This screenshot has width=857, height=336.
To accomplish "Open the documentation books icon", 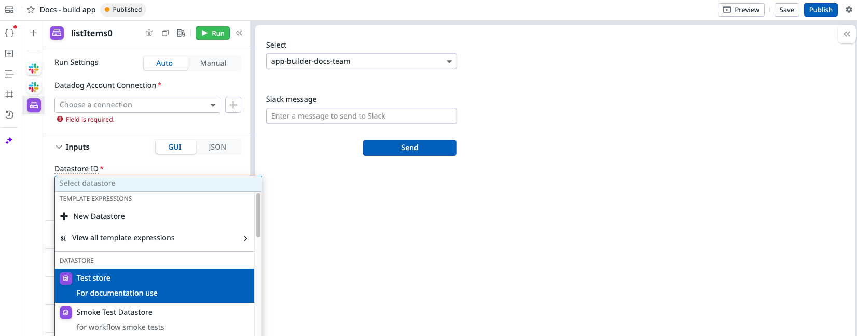I will coord(181,33).
